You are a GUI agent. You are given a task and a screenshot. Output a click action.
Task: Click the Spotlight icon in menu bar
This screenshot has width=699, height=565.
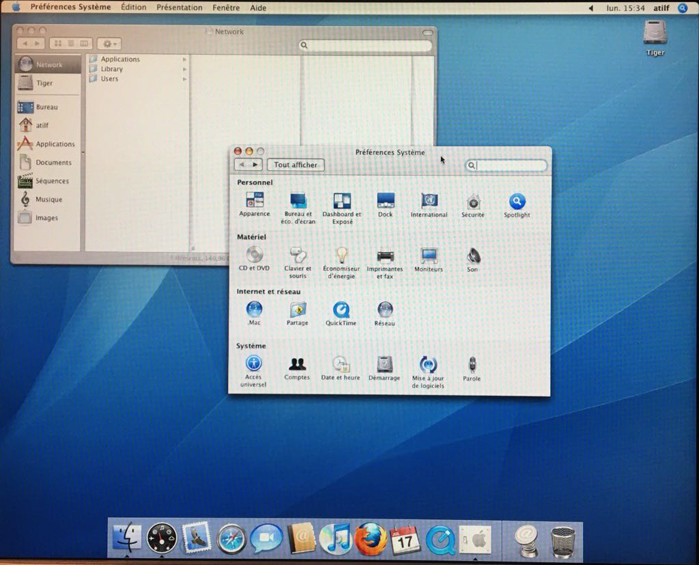[x=683, y=8]
